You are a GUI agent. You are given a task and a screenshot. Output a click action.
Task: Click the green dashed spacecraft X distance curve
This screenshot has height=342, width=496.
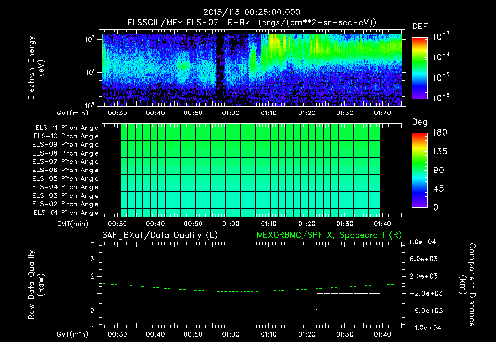(252, 291)
